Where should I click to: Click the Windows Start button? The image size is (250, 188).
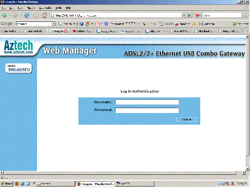coord(7,184)
